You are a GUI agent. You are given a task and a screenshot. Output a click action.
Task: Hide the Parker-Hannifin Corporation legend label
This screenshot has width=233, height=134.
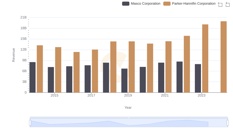coord(194,4)
